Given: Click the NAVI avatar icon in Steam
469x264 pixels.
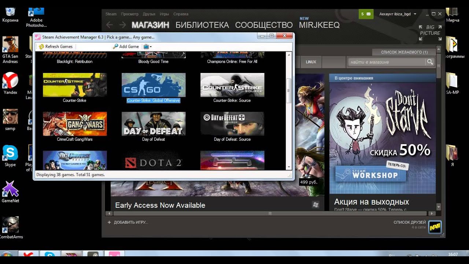Looking at the screenshot, I should point(435,227).
